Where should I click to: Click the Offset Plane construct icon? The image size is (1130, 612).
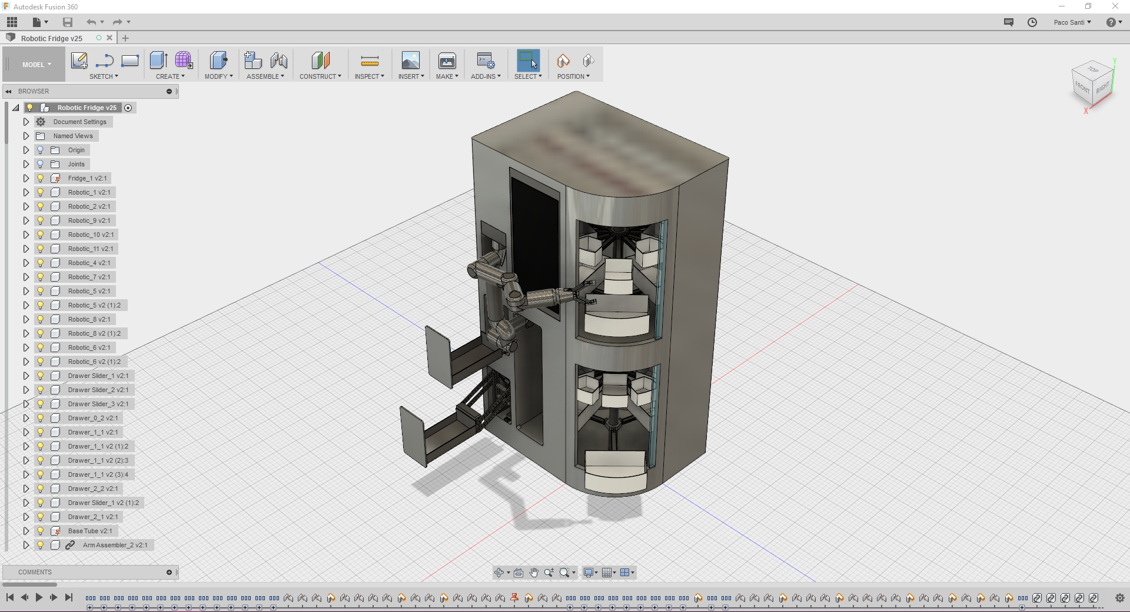[320, 61]
